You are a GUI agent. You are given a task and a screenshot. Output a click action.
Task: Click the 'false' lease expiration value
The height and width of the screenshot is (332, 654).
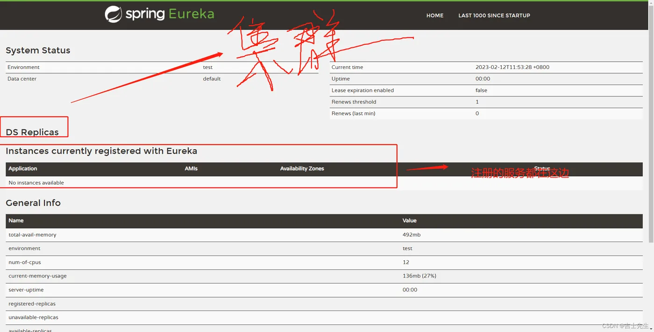coord(481,90)
